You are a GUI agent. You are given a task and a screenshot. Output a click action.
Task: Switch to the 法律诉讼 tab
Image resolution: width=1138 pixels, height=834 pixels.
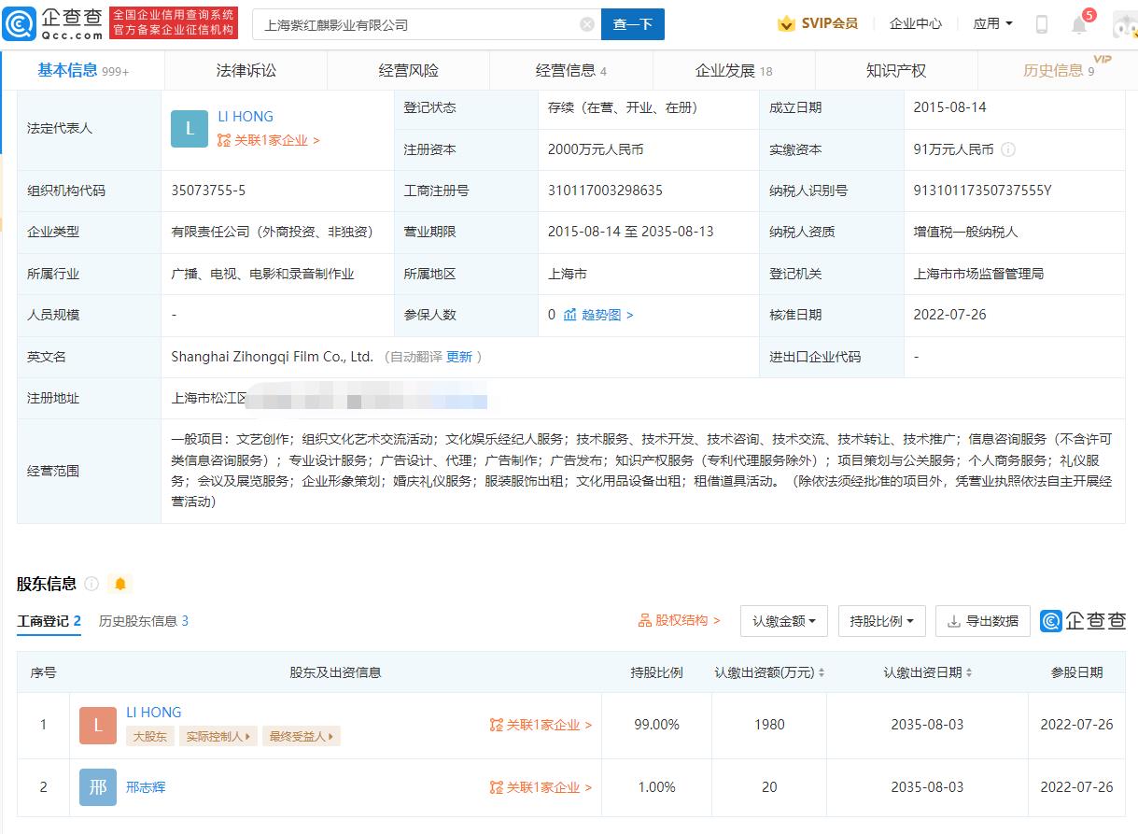[x=246, y=70]
